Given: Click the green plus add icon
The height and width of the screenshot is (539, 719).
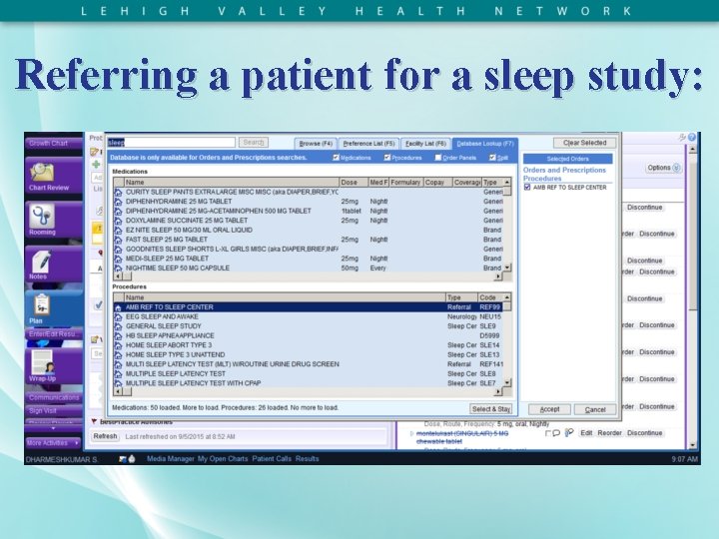Looking at the screenshot, I should [x=96, y=164].
